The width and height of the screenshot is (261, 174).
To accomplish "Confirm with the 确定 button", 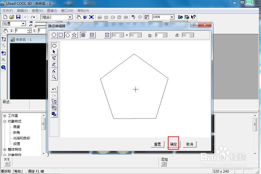I will tap(173, 144).
